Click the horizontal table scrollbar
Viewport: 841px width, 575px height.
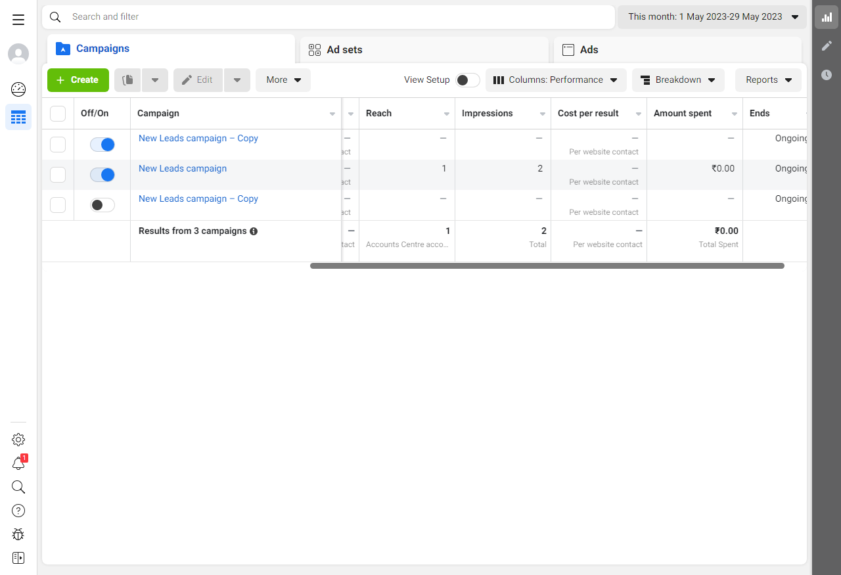click(547, 266)
